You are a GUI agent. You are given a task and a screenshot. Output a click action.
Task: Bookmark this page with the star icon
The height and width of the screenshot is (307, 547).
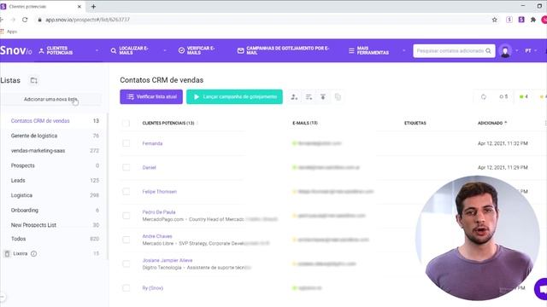point(494,20)
